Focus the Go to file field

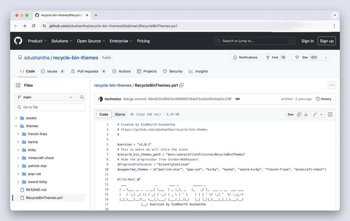point(50,107)
